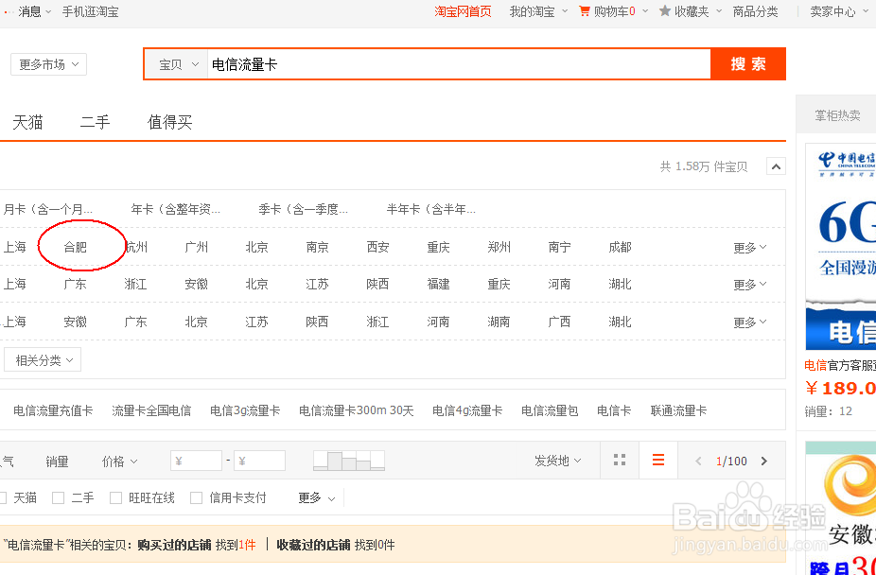The image size is (876, 575).
Task: Select 广州 city filter
Action: click(x=197, y=247)
